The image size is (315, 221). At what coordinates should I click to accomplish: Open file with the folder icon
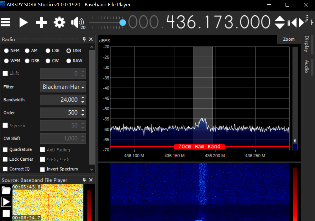6,190
